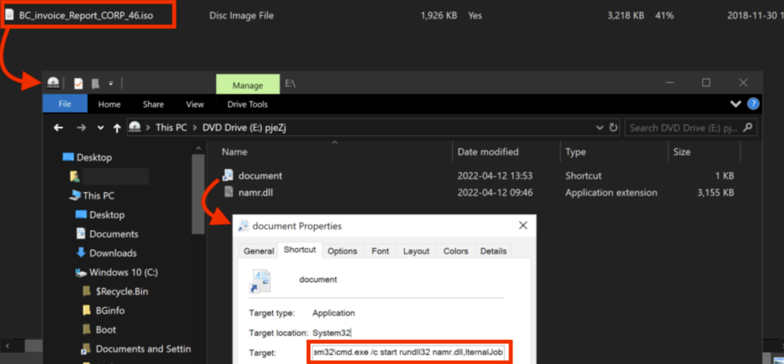Screen dimensions: 784x364
Task: Click the search magnifier icon
Action: click(x=748, y=127)
